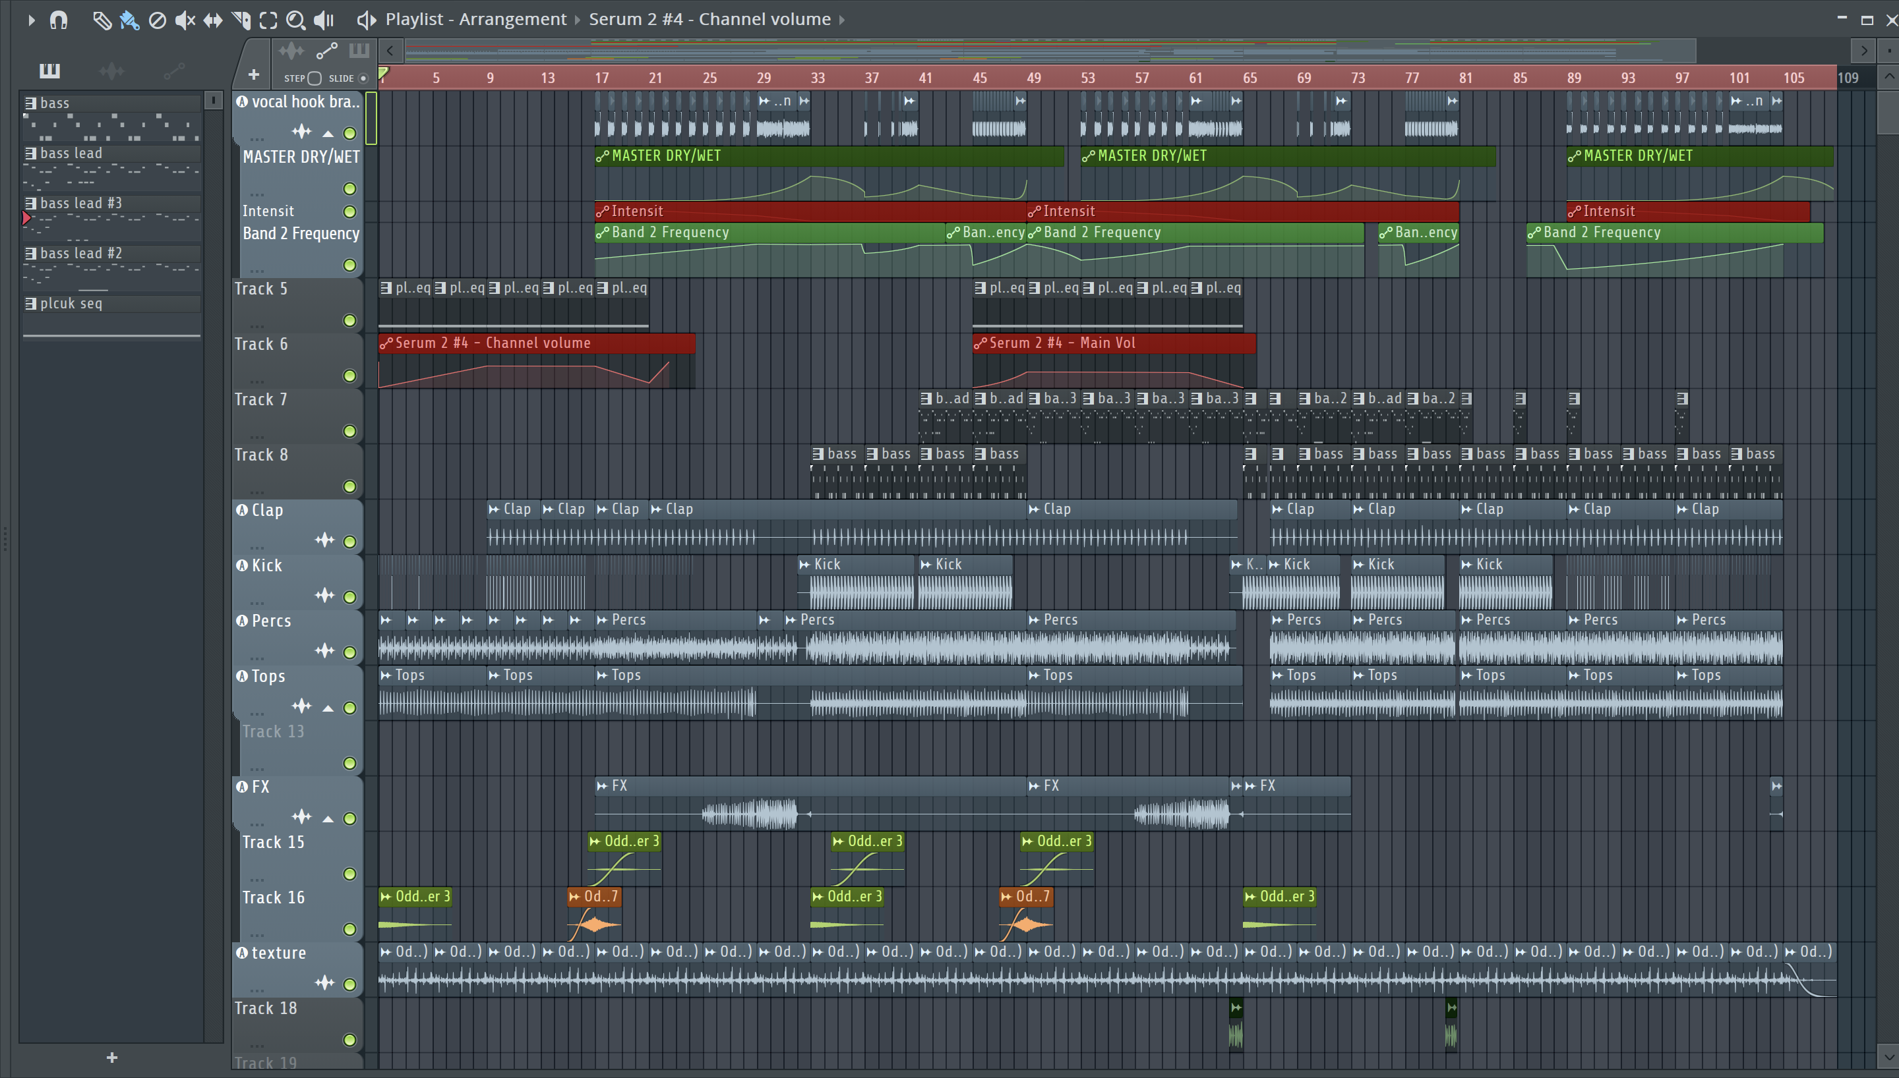Click the waveform icon on Tops track
The height and width of the screenshot is (1078, 1899).
pyautogui.click(x=301, y=706)
